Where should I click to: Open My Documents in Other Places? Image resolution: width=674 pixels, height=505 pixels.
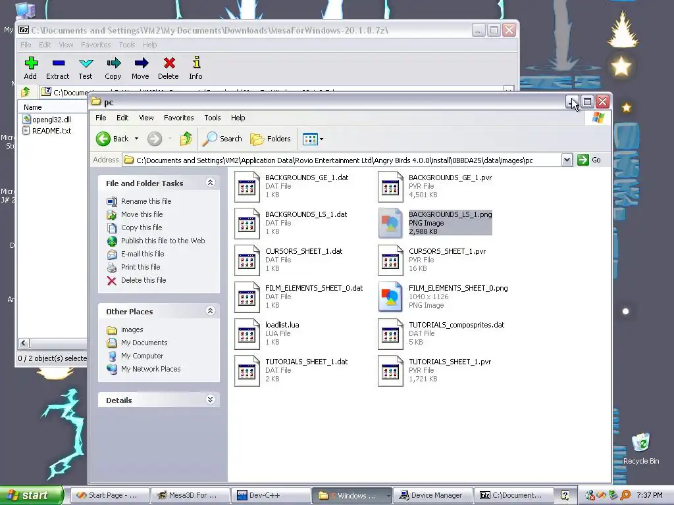point(144,343)
